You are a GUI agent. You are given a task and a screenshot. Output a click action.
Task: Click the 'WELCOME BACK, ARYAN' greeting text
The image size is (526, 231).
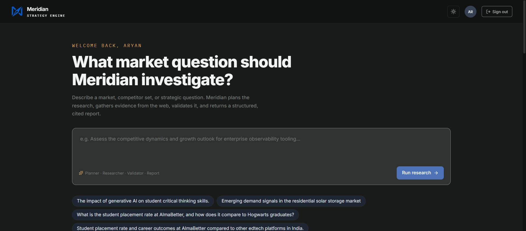tap(107, 46)
